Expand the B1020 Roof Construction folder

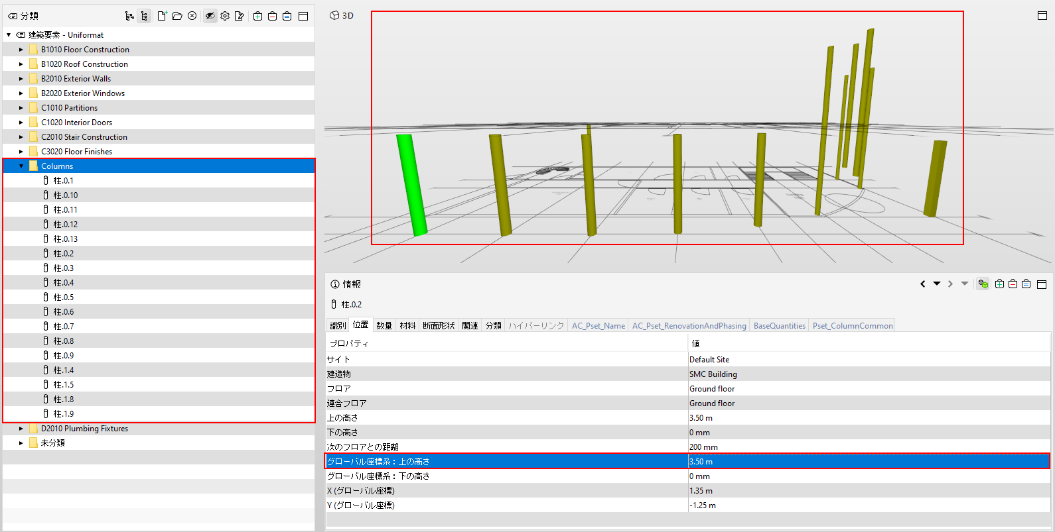click(x=21, y=64)
